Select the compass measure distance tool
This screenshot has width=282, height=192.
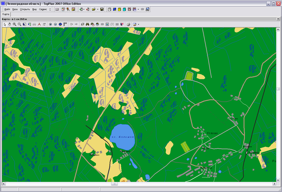point(39,24)
